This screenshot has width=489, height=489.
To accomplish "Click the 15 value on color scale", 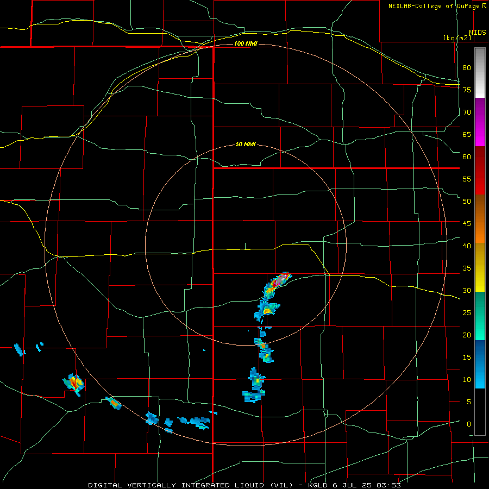I will (x=467, y=358).
